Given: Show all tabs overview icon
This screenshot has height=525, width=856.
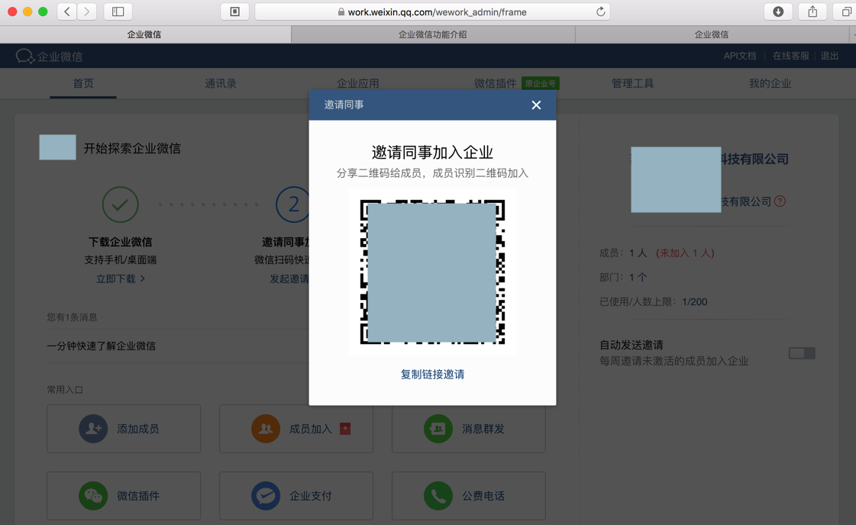Looking at the screenshot, I should pos(846,11).
